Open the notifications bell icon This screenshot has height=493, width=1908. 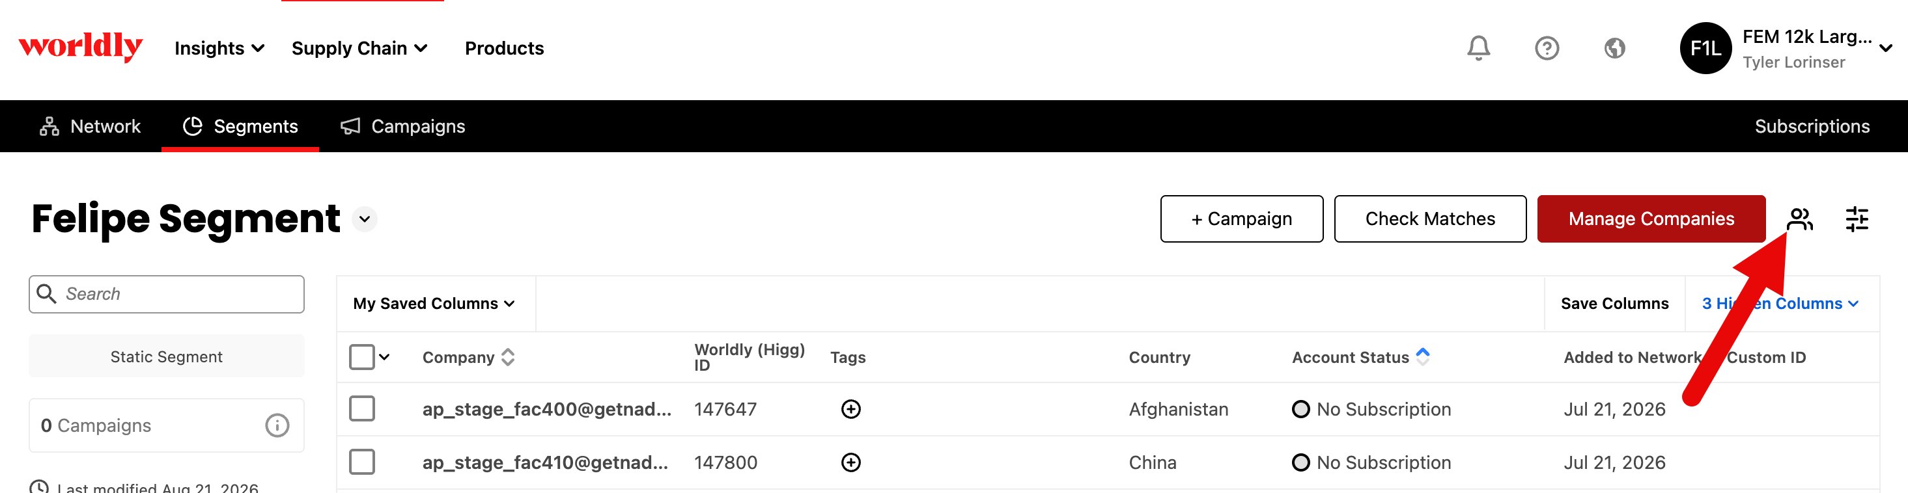pos(1478,48)
